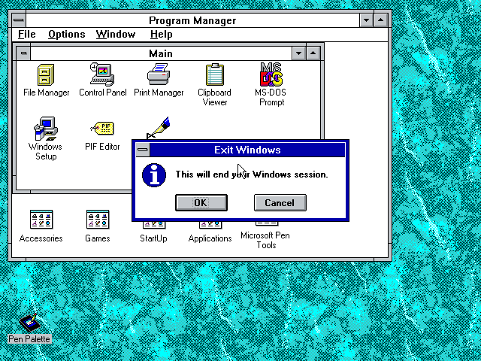Maximize the Main group window

[313, 53]
